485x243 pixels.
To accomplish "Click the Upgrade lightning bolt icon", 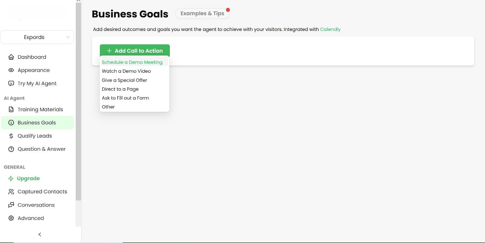I will pyautogui.click(x=11, y=178).
